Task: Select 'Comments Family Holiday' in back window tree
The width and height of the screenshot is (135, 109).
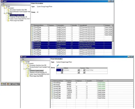Action: click(17, 15)
